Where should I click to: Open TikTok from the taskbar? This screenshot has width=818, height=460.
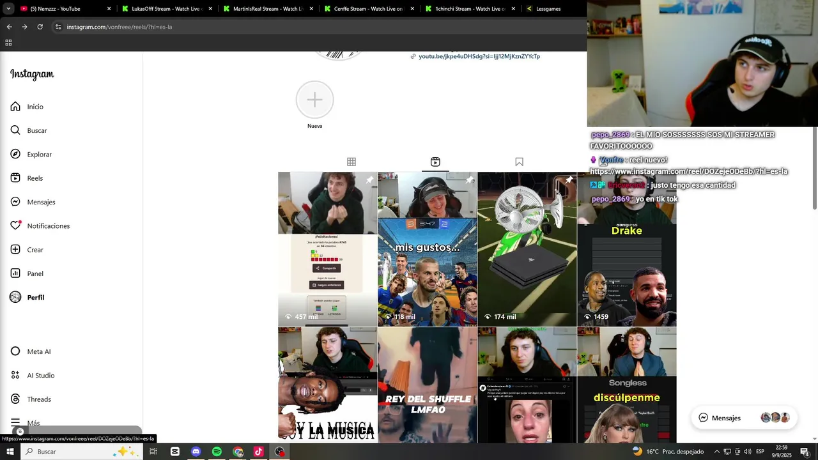pos(259,452)
